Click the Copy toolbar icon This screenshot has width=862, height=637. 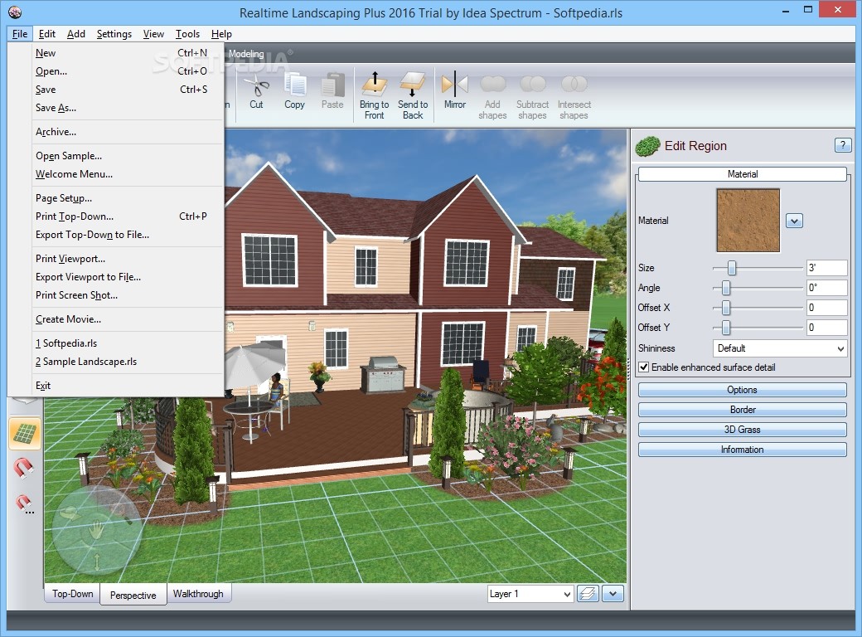[295, 85]
